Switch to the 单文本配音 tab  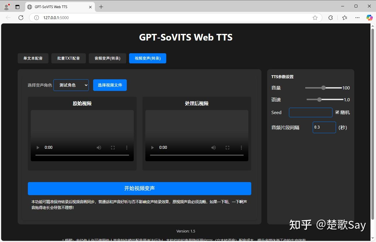(33, 58)
